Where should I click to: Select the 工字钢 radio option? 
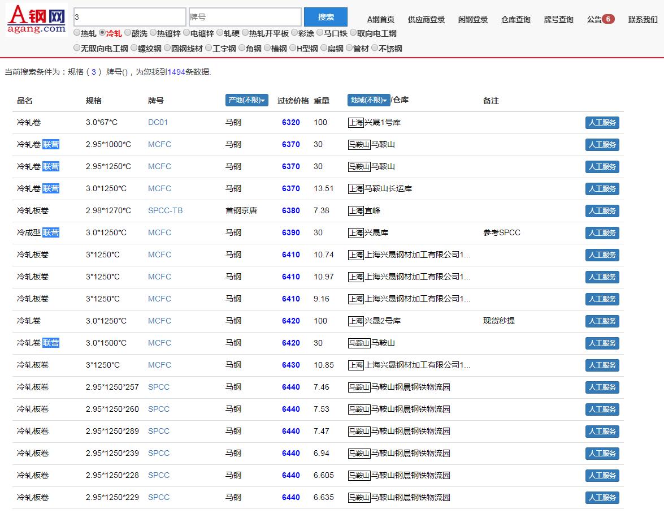pos(209,48)
